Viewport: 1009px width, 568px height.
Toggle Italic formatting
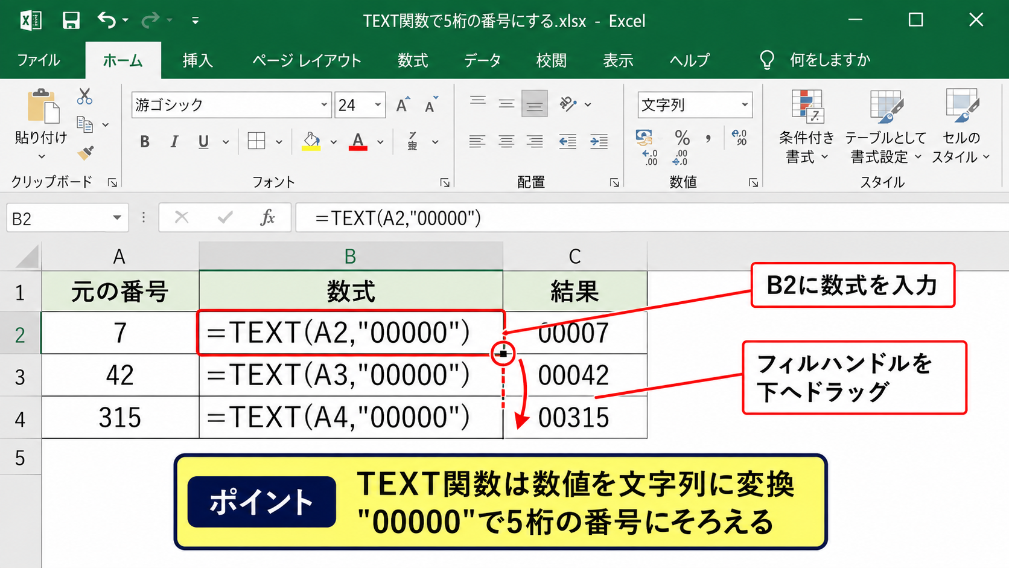click(x=174, y=142)
